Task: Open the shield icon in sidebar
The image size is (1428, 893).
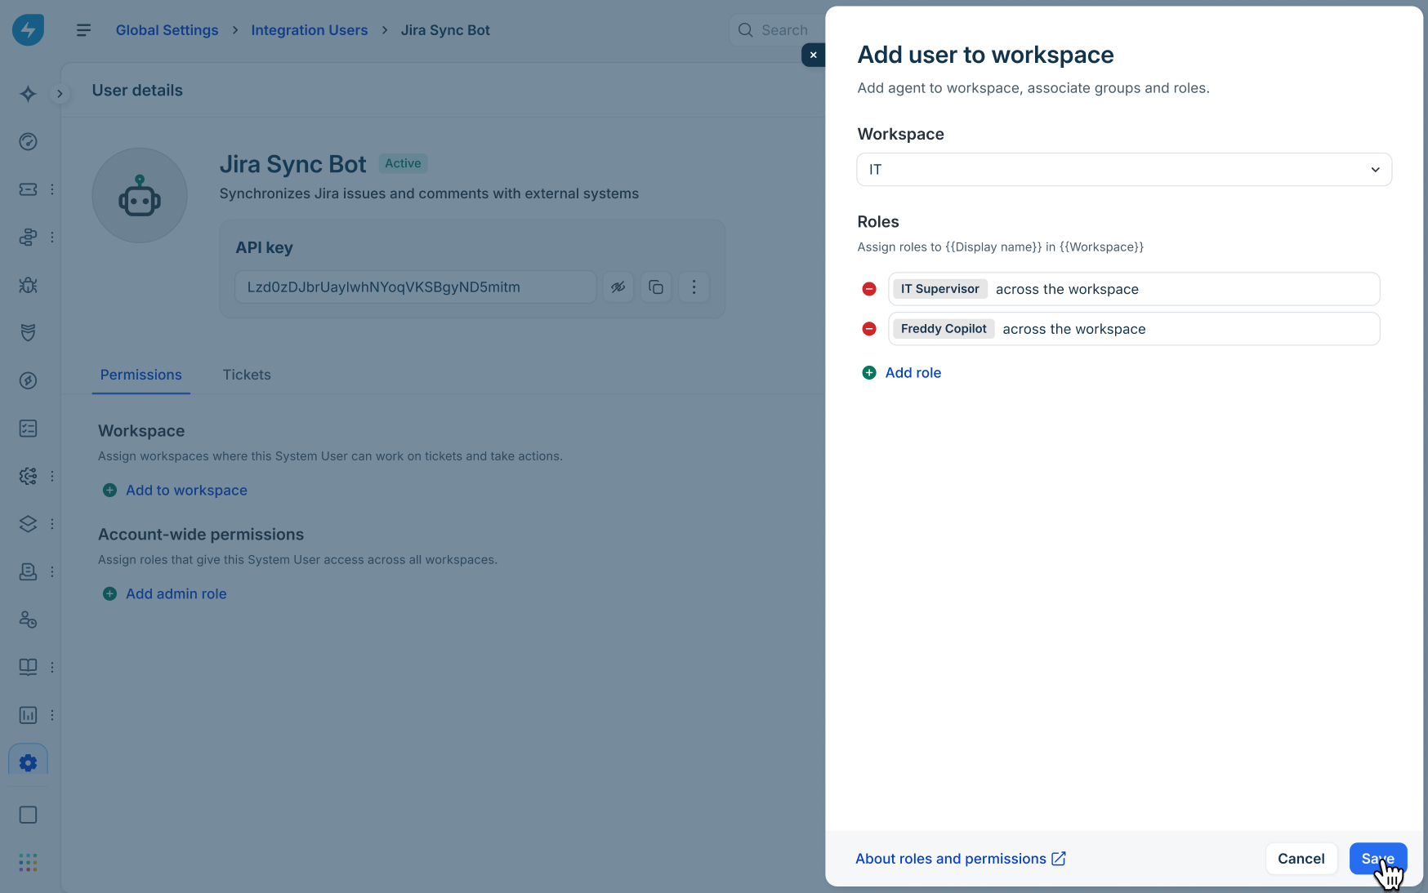Action: click(x=28, y=333)
